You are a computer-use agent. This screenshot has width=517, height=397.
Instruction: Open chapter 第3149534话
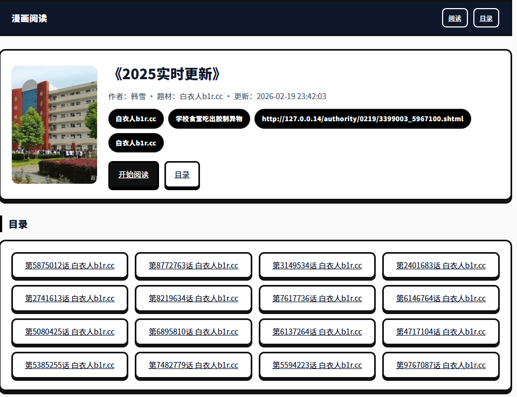pyautogui.click(x=317, y=266)
